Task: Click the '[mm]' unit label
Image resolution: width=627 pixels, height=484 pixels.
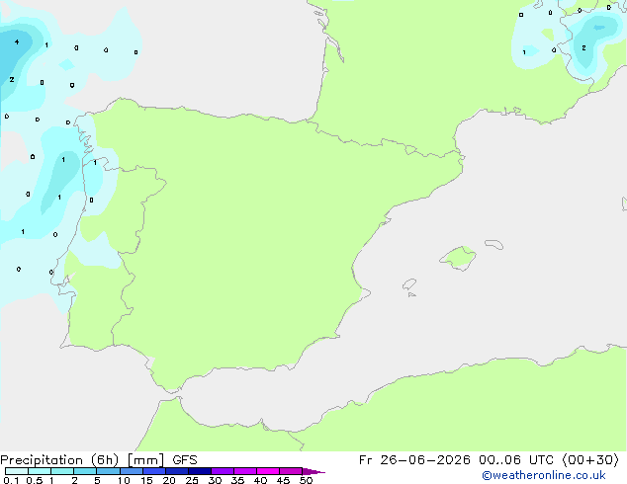Action: click(145, 460)
